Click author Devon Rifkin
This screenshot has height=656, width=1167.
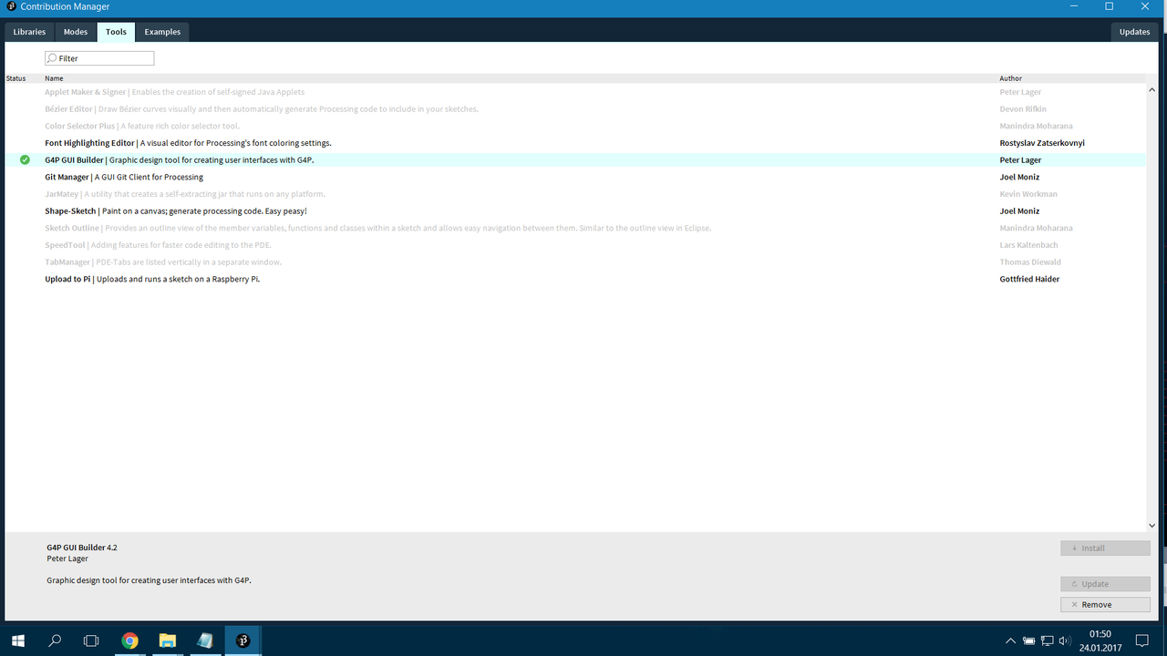pos(1024,108)
